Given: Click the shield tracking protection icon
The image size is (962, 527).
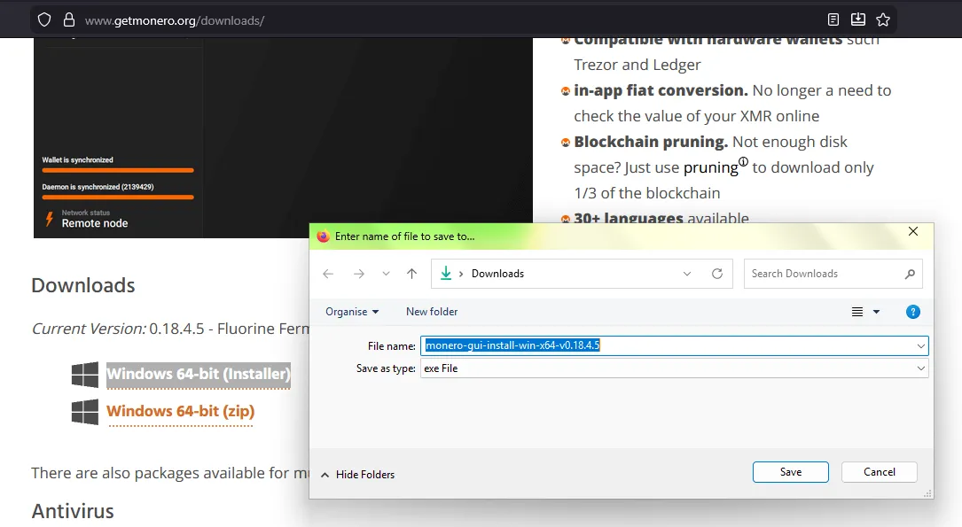Looking at the screenshot, I should [44, 20].
